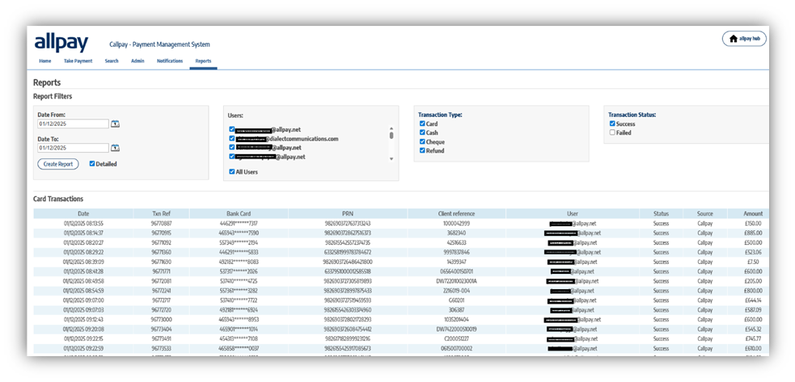Click the down arrow in Users list scrollbar
This screenshot has width=795, height=382.
(x=391, y=159)
